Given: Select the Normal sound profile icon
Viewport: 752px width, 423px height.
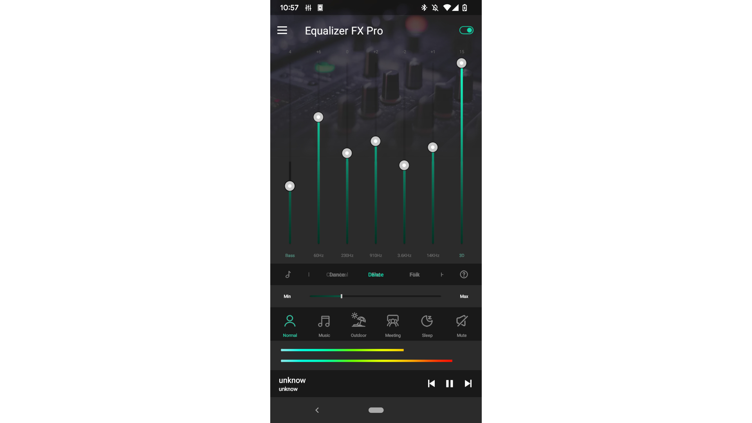Looking at the screenshot, I should pyautogui.click(x=289, y=320).
